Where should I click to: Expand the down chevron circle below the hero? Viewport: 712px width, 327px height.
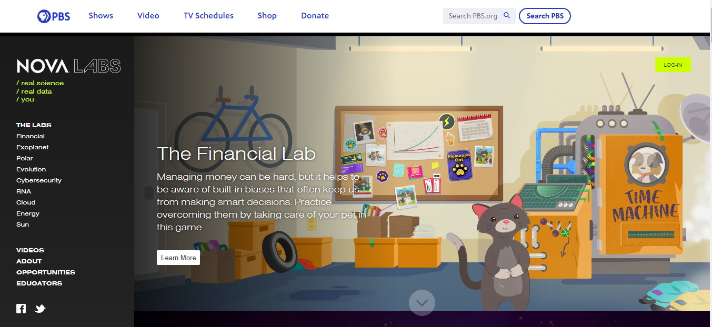[x=422, y=303]
